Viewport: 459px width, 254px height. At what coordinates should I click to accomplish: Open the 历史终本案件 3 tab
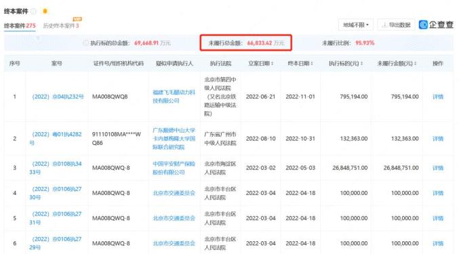tap(61, 26)
